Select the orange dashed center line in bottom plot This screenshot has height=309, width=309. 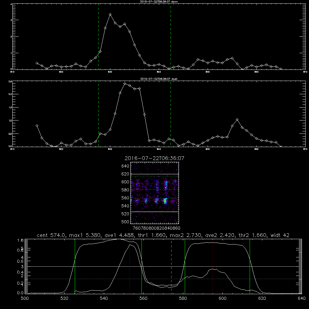coord(171,266)
